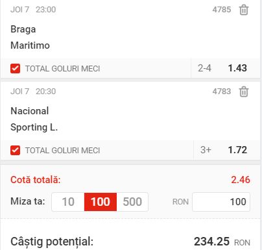Screen dimensions: 262x250
Task: Open the Sporting L. team name
Action: (34, 127)
